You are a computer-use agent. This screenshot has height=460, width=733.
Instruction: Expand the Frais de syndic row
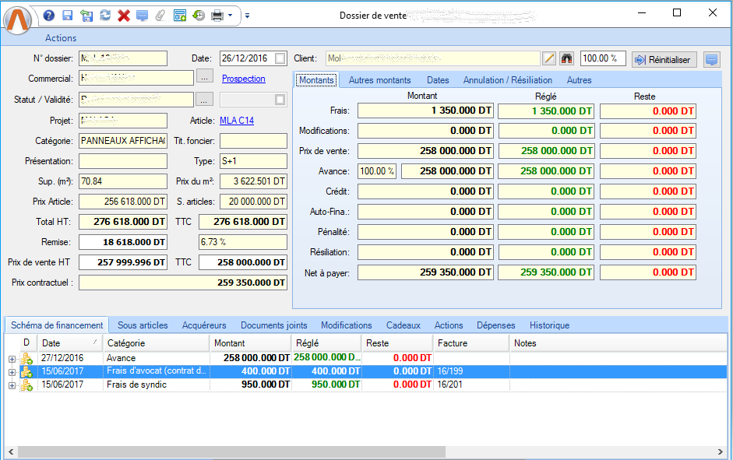12,385
